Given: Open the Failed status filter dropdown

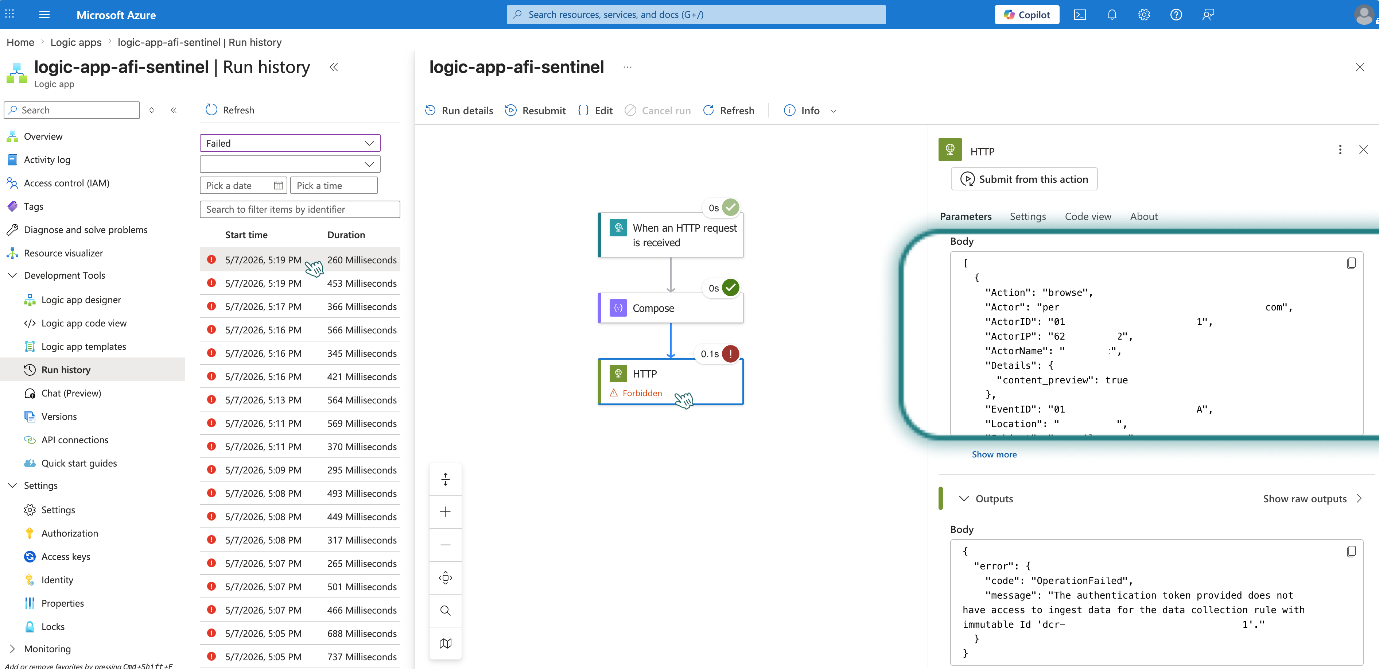Looking at the screenshot, I should click(x=290, y=143).
